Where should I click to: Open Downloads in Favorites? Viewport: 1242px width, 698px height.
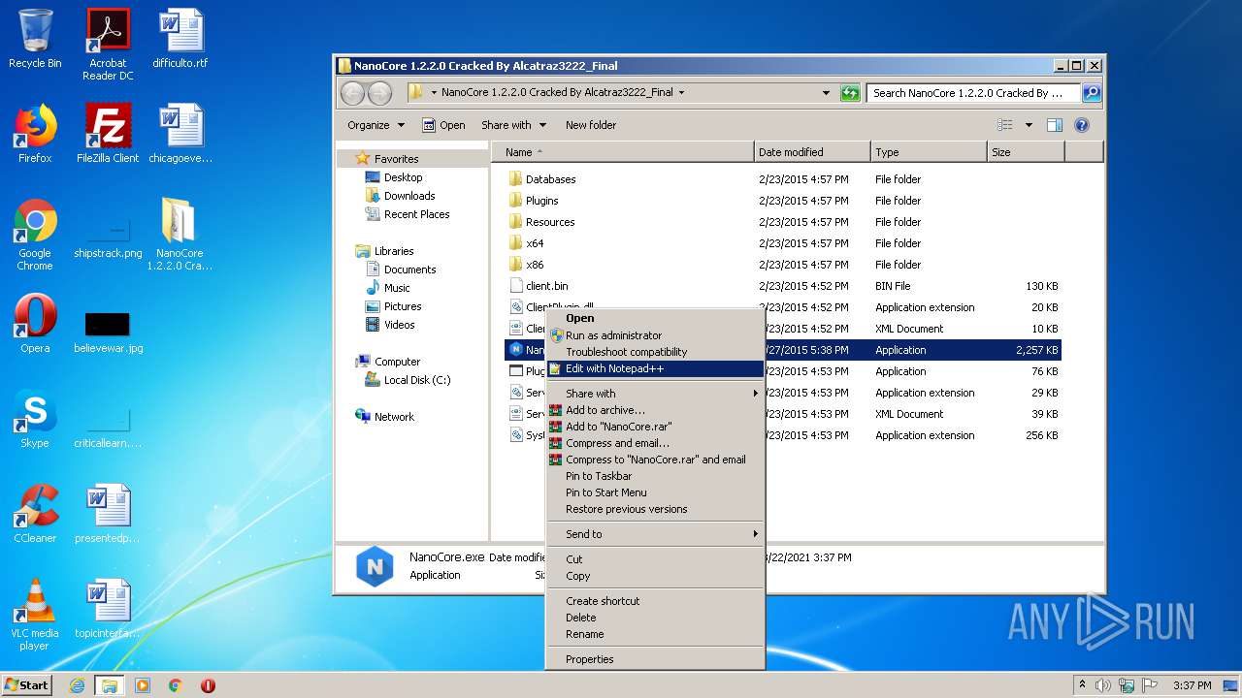click(400, 196)
